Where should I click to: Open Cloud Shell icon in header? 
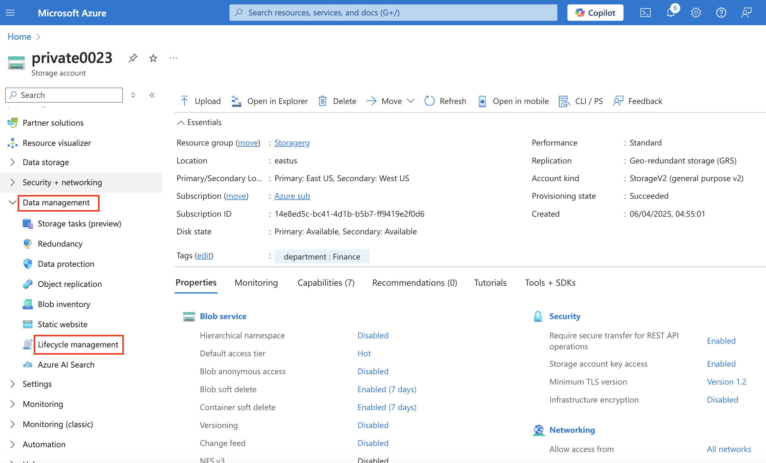(645, 13)
